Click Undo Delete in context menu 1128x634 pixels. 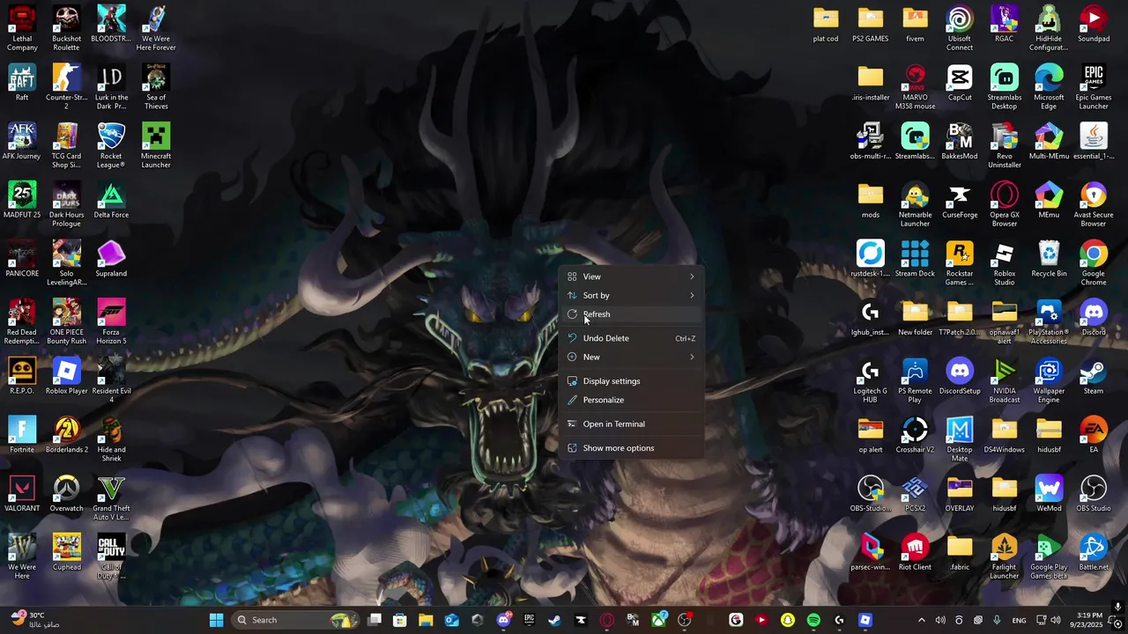(x=634, y=338)
